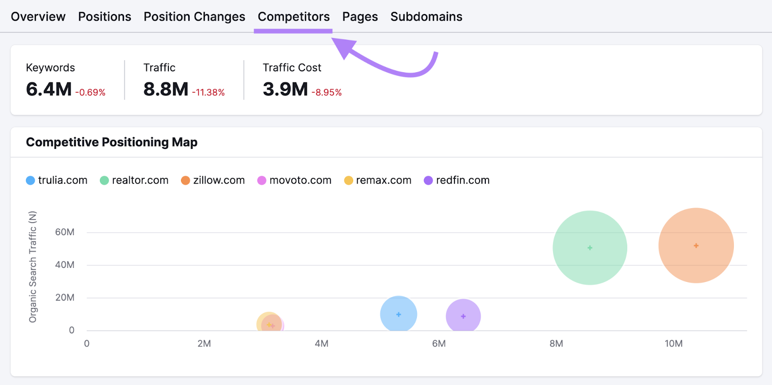Click the trulia.com legend label
This screenshot has height=385, width=772.
point(63,180)
